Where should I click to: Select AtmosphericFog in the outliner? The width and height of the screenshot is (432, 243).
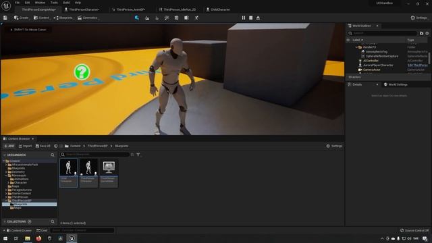[x=377, y=52]
